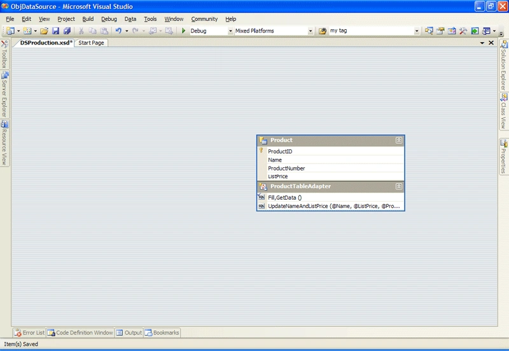Close the DSProduction.xsd document
Image resolution: width=509 pixels, height=351 pixels.
(491, 43)
